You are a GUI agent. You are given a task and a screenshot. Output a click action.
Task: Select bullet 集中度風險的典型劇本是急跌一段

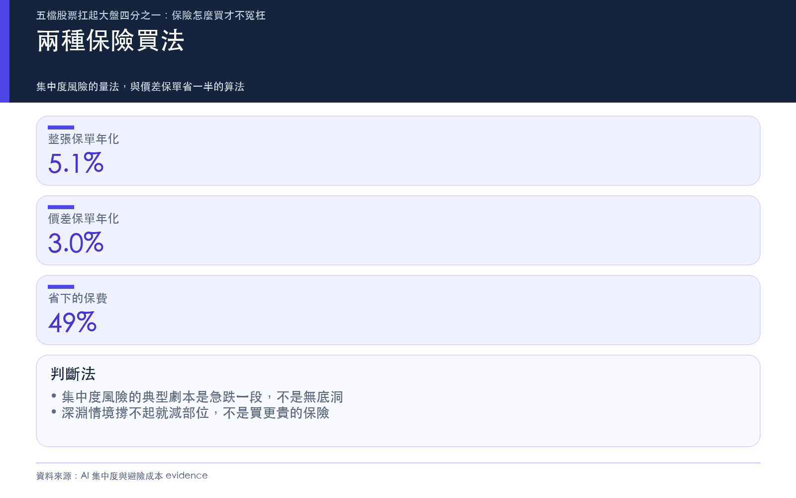point(162,397)
